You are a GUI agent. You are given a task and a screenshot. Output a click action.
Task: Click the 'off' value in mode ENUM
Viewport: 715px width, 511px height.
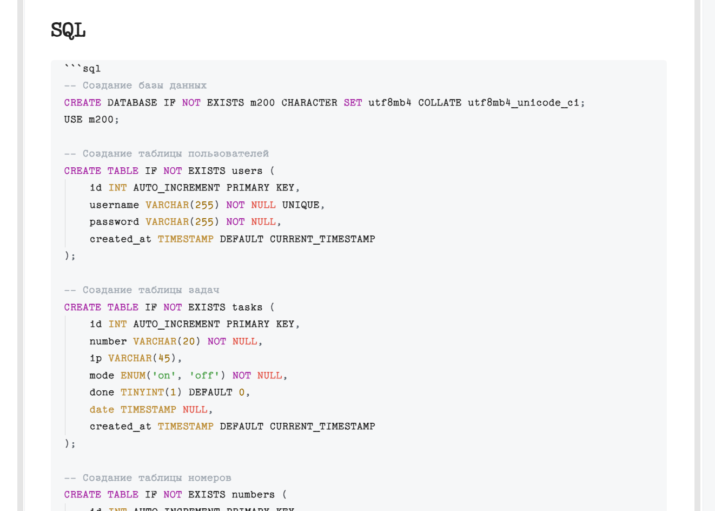pos(204,376)
